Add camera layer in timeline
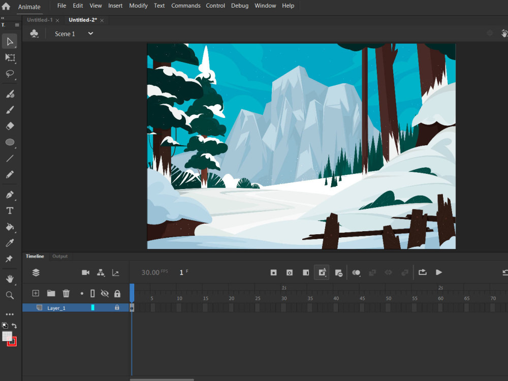Image resolution: width=508 pixels, height=381 pixels. (x=85, y=272)
